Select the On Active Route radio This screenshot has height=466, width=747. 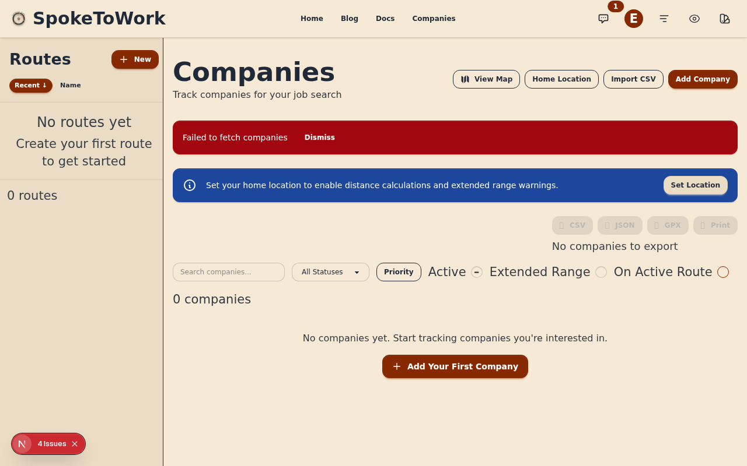tap(723, 272)
